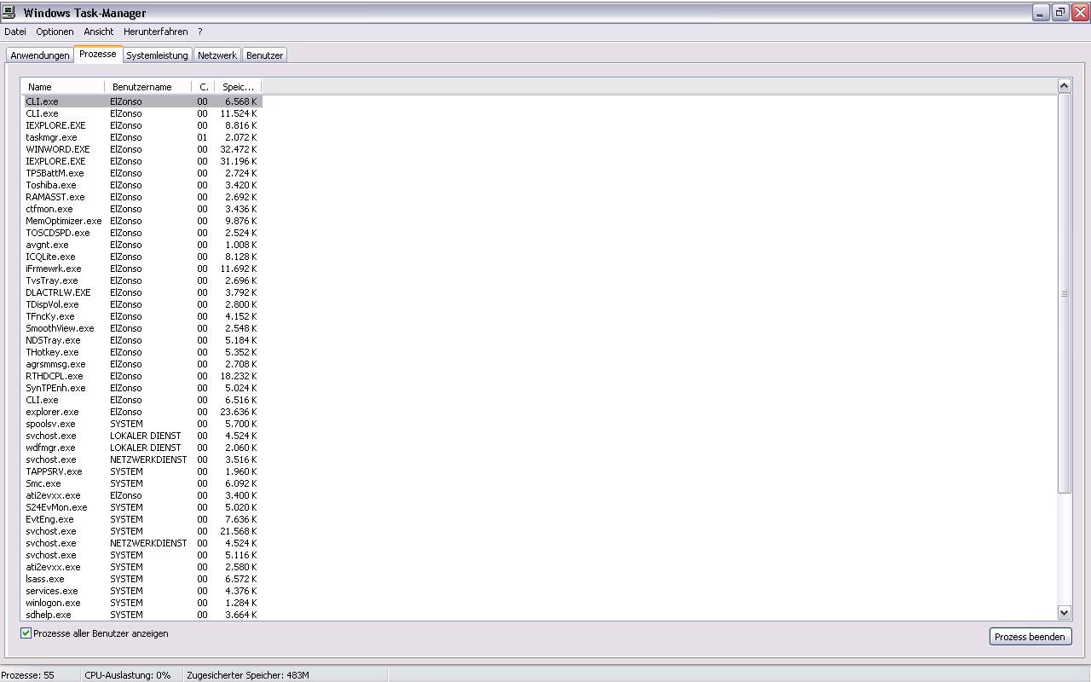Viewport: 1091px width, 682px height.
Task: Click 'Prozesse: 55' in status bar
Action: click(27, 675)
